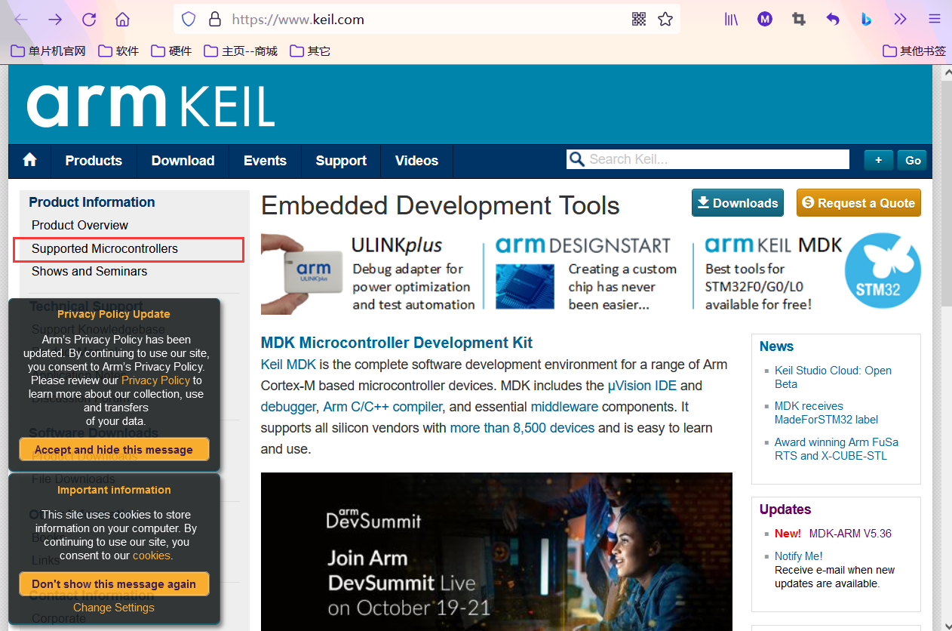Go to the browser home page icon
952x631 pixels.
click(x=122, y=19)
